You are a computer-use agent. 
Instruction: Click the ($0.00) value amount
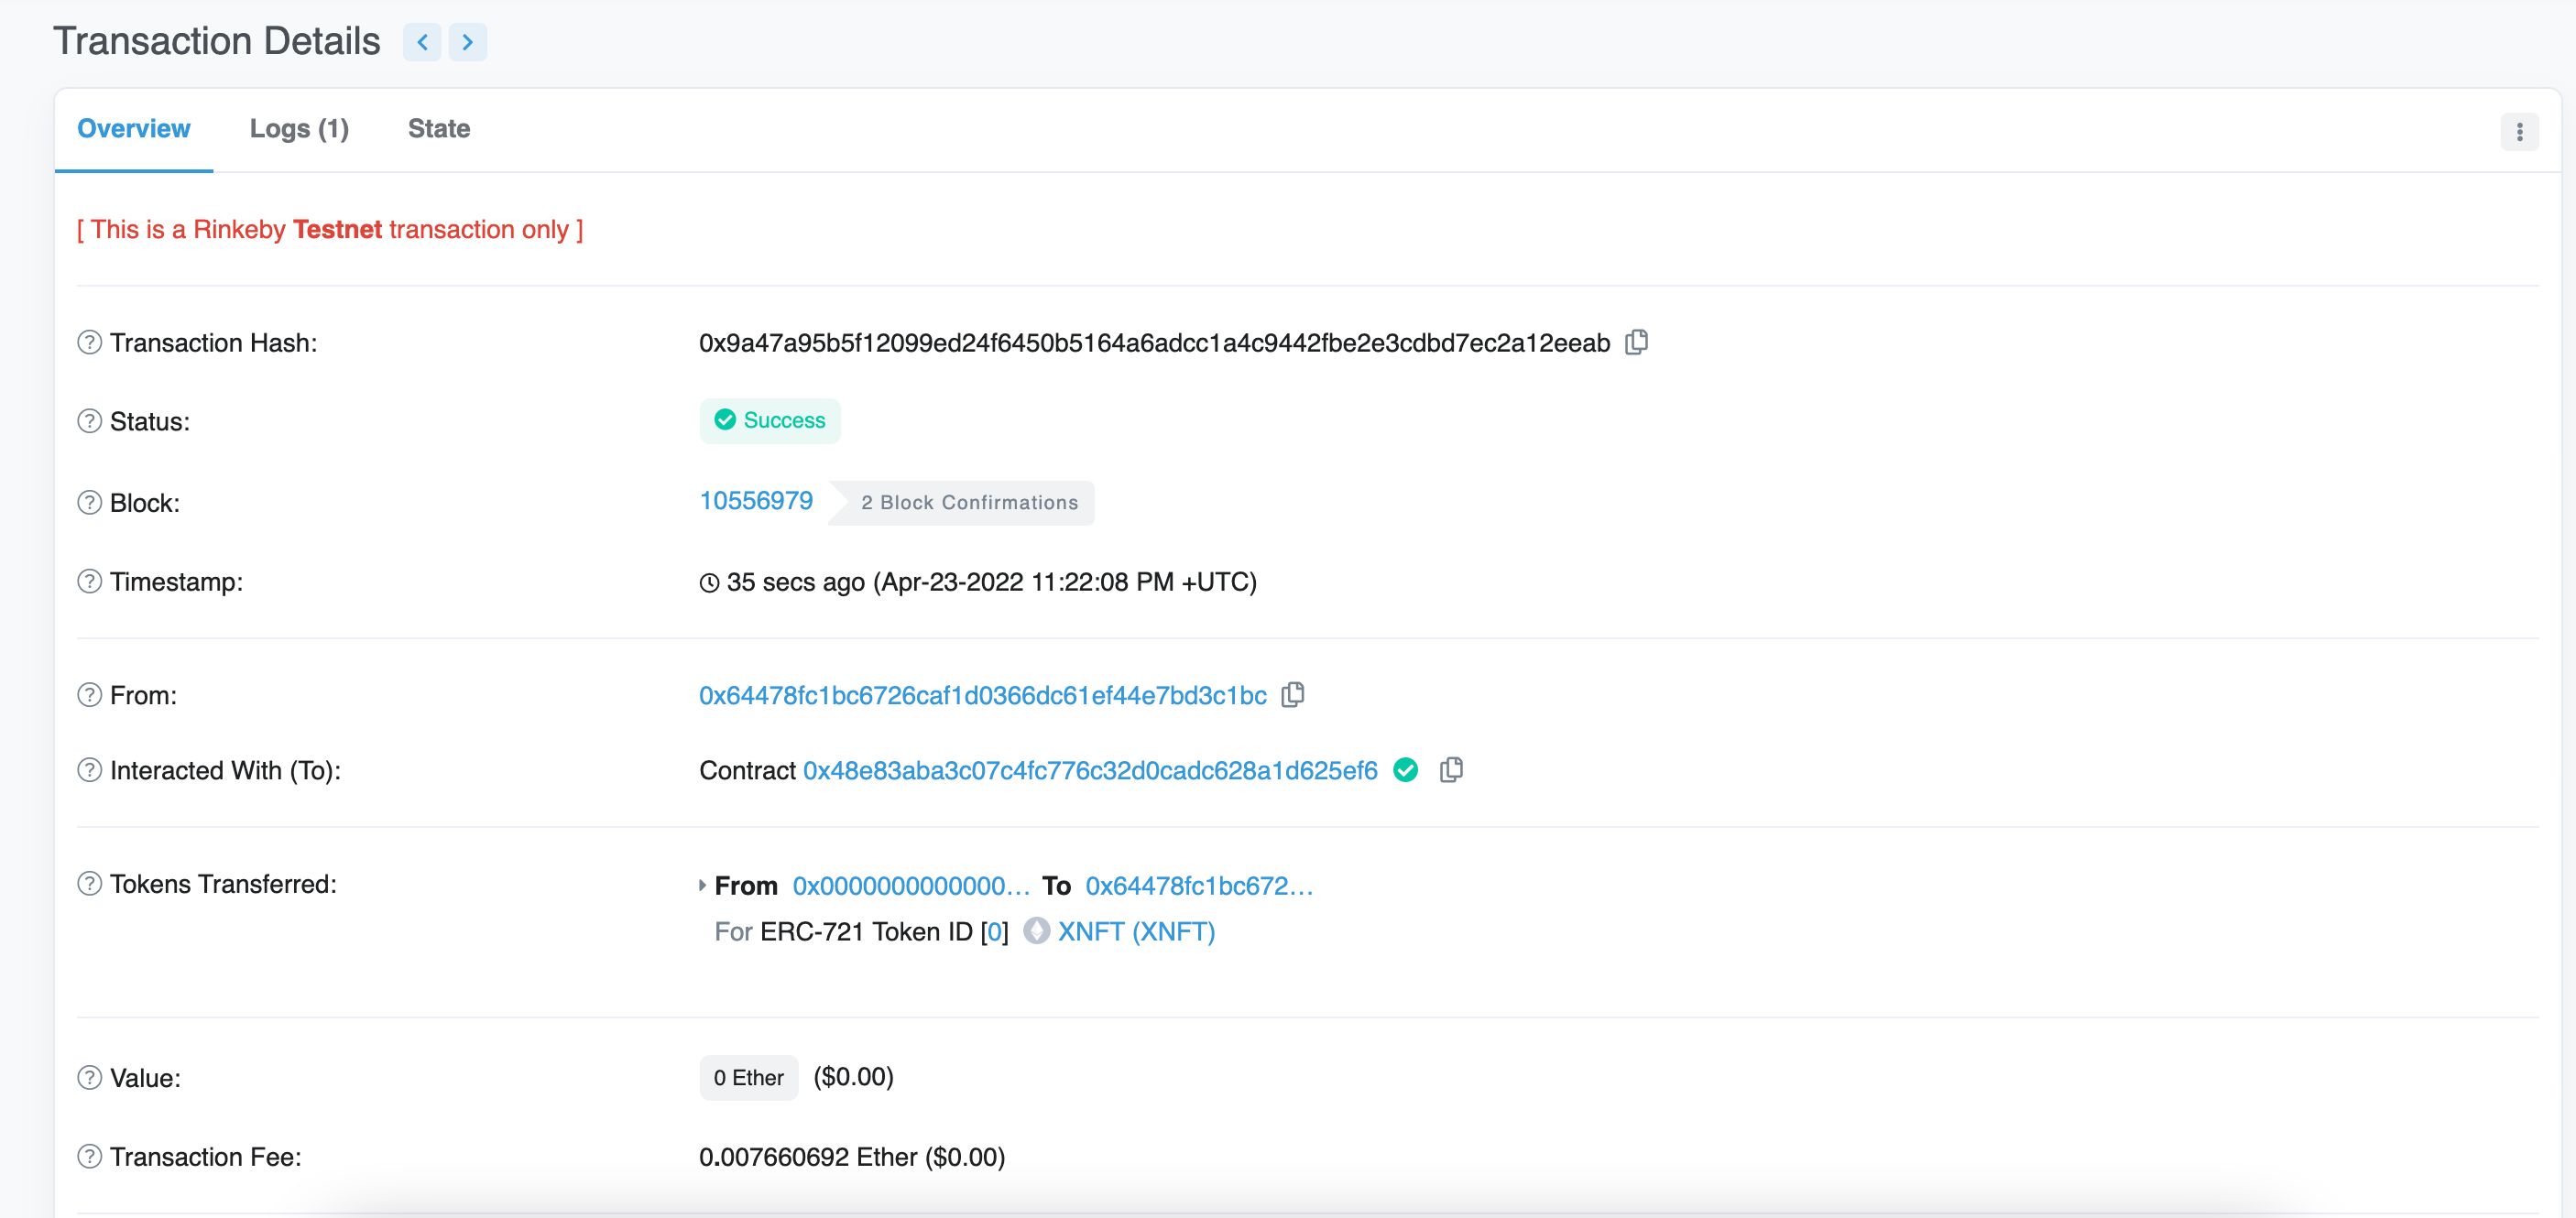[853, 1077]
